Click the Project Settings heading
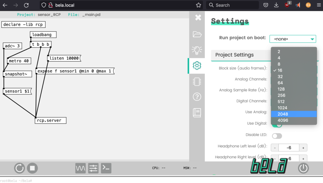323x183 pixels. point(234,55)
